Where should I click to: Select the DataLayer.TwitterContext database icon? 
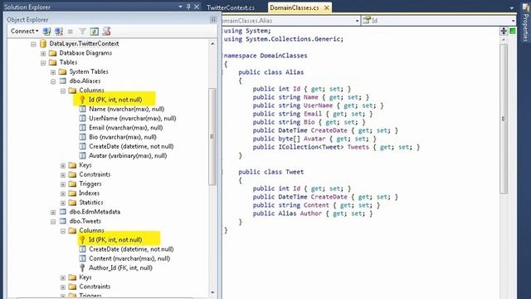[x=42, y=44]
